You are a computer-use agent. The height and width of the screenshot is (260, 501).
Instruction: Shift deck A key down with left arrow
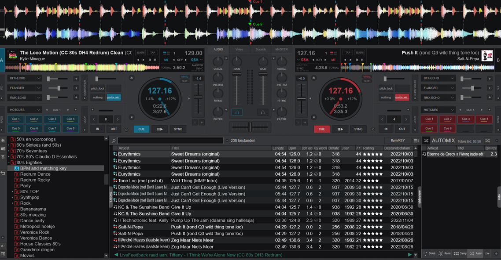tap(173, 60)
